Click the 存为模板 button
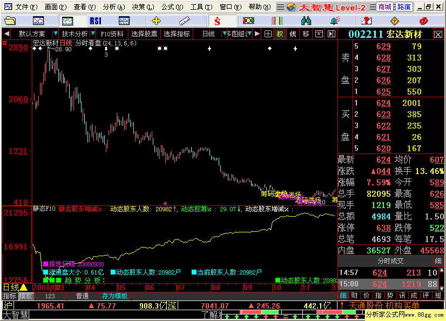 tap(114, 296)
